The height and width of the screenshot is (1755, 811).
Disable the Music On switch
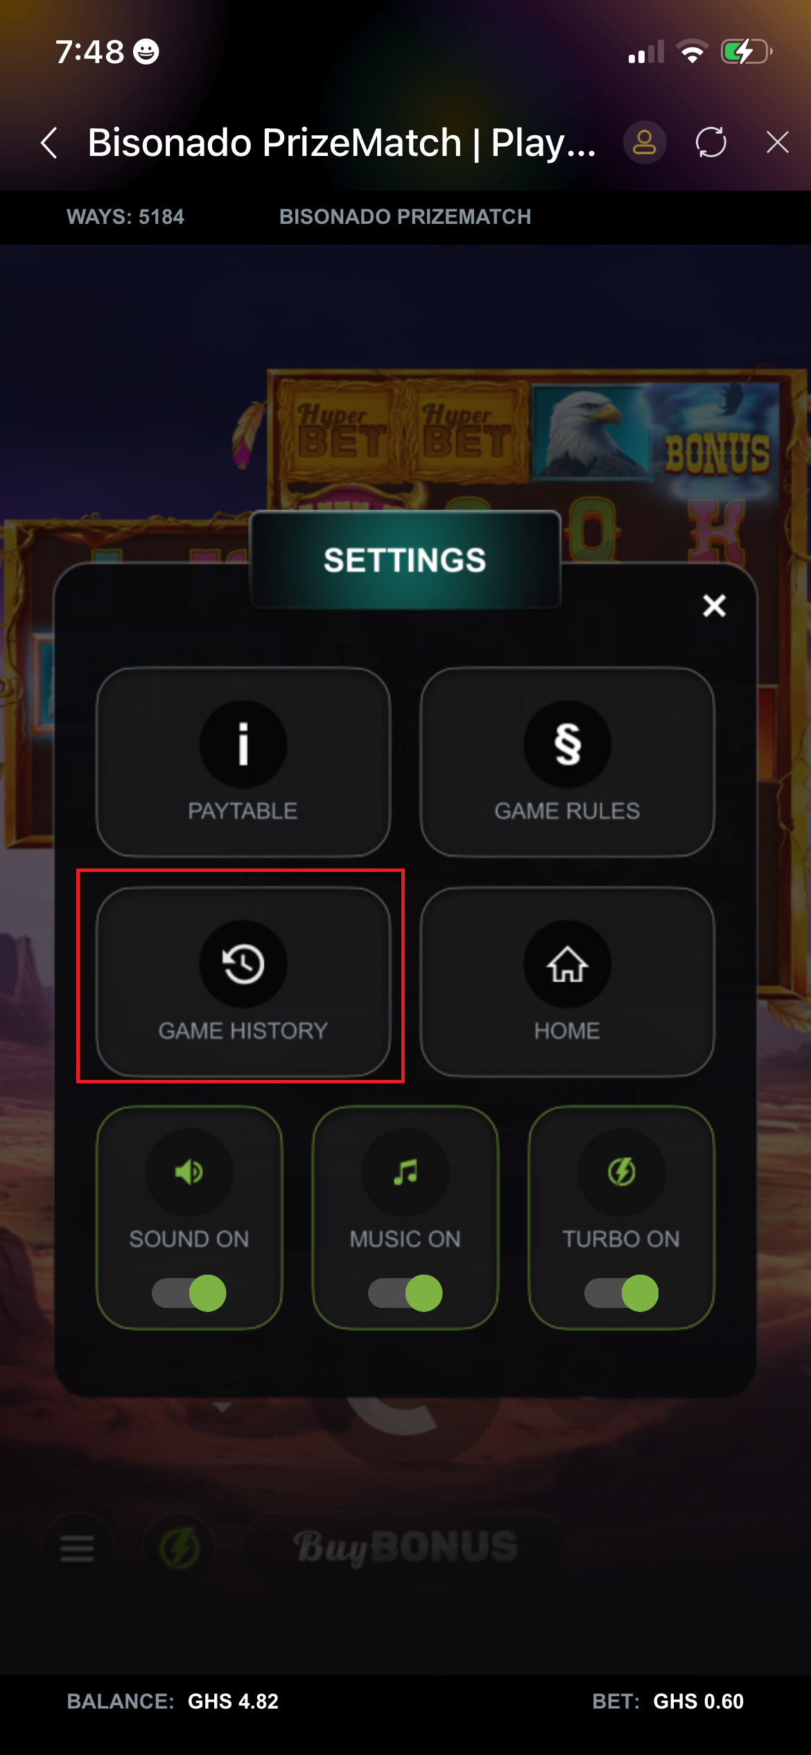(x=405, y=1293)
